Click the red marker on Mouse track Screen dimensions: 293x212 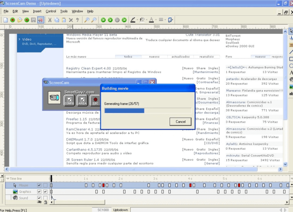coord(103,185)
